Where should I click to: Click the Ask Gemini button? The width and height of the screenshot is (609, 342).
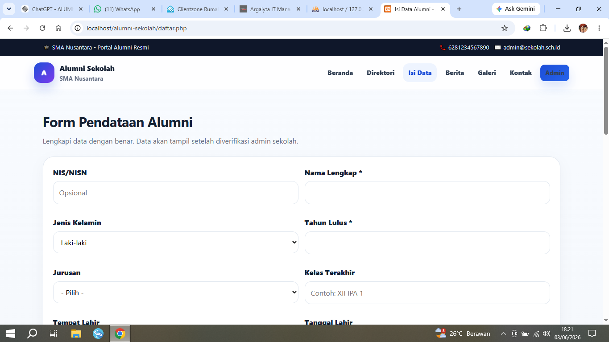pos(516,9)
